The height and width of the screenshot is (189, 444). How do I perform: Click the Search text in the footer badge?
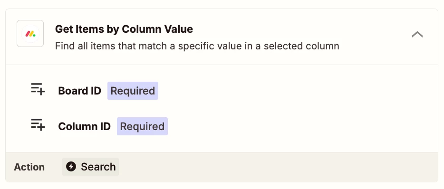98,167
